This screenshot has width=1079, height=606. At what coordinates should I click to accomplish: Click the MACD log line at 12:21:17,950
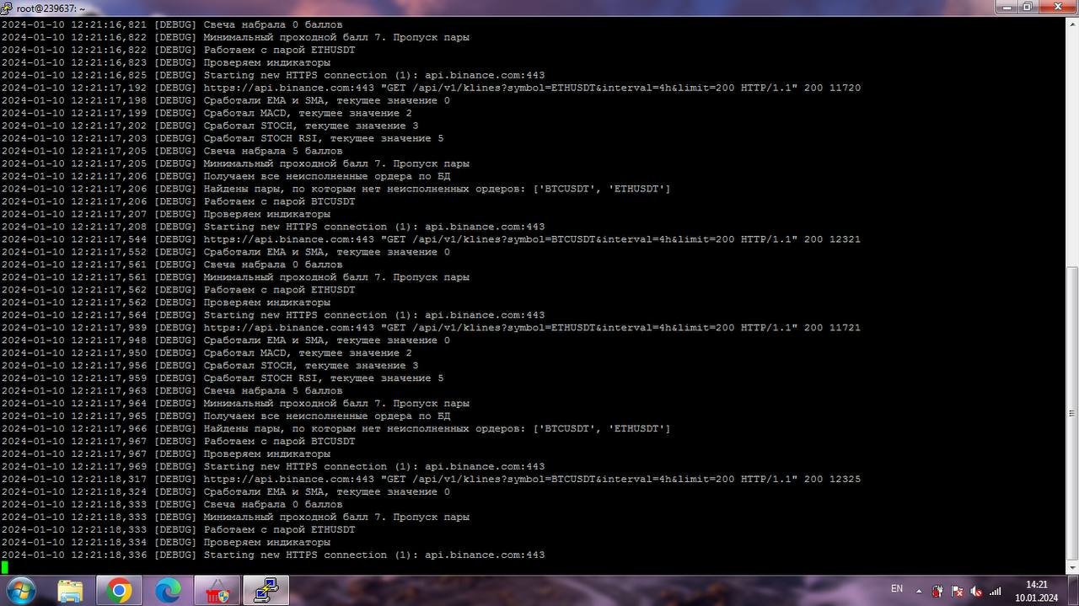pos(207,353)
